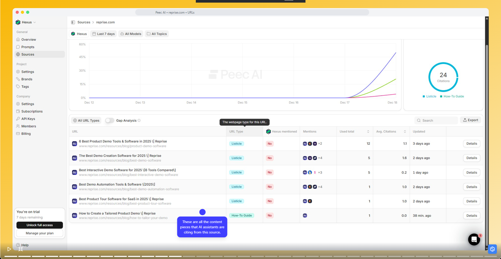Open the All Models filter
The image size is (501, 259).
click(131, 34)
